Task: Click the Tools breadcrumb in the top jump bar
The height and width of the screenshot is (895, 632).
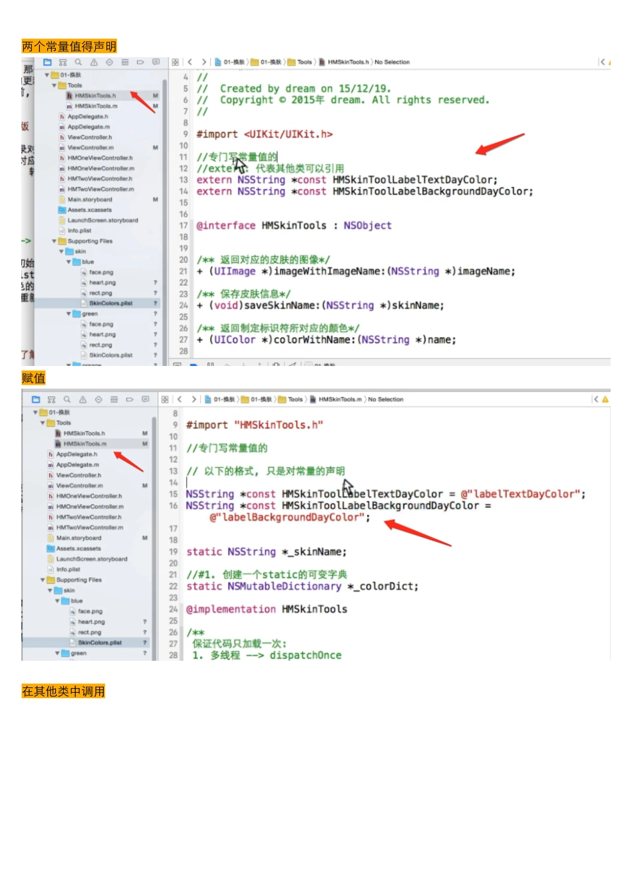Action: (x=304, y=62)
